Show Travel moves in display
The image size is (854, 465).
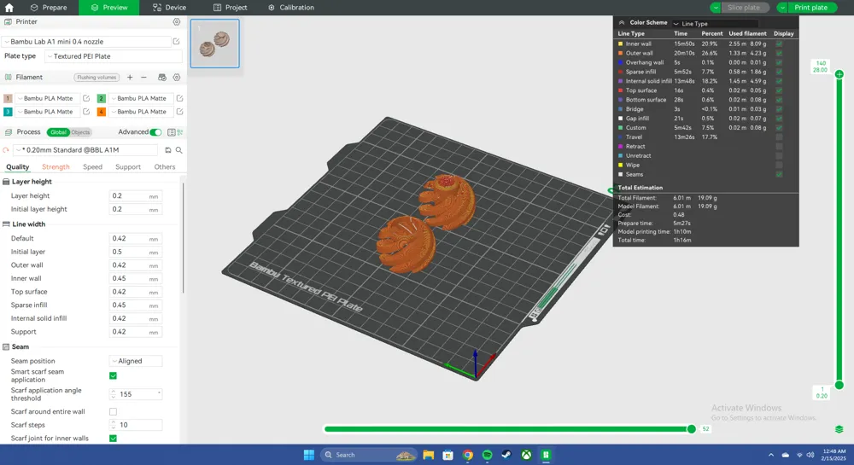[x=780, y=137]
